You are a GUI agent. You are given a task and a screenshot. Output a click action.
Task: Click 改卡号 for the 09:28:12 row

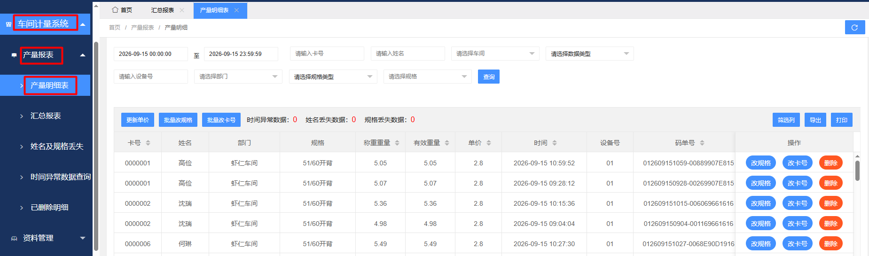pos(798,183)
